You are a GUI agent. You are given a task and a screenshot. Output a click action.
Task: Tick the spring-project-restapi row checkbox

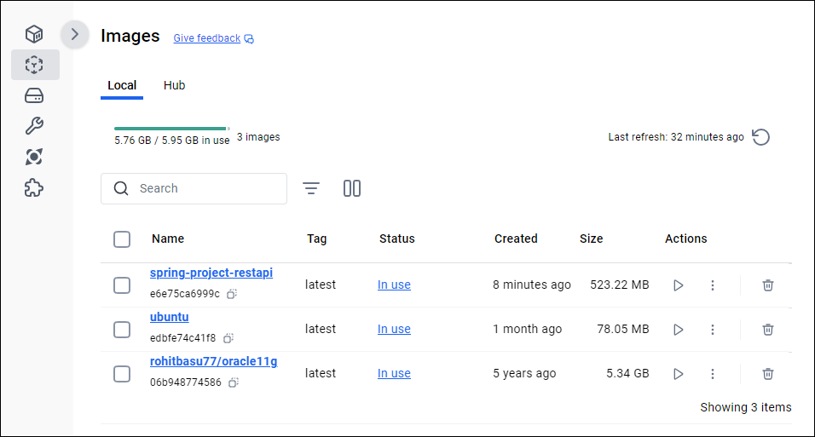tap(122, 285)
